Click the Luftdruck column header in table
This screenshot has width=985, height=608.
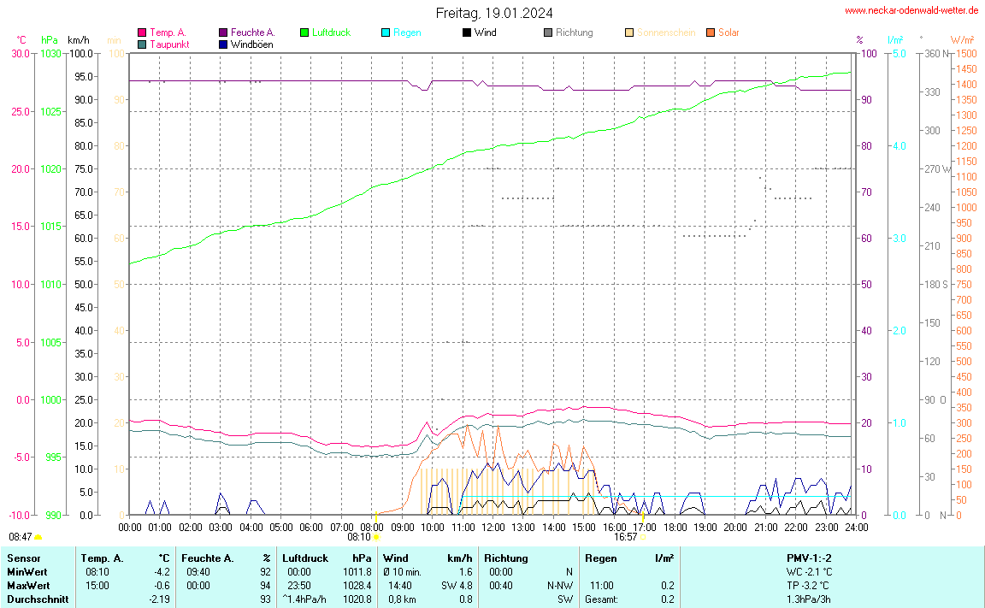[305, 558]
